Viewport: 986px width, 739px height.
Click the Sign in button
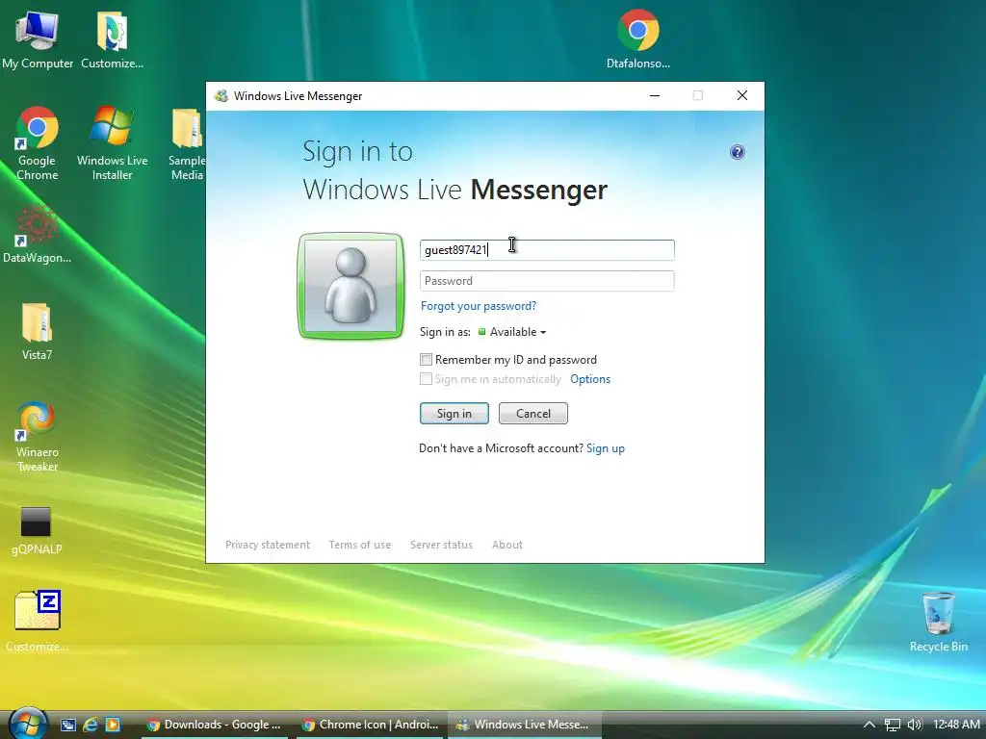pyautogui.click(x=454, y=414)
